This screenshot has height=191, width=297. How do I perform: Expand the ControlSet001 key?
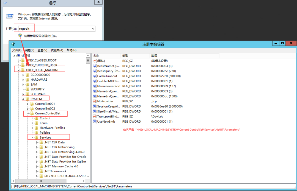28,104
